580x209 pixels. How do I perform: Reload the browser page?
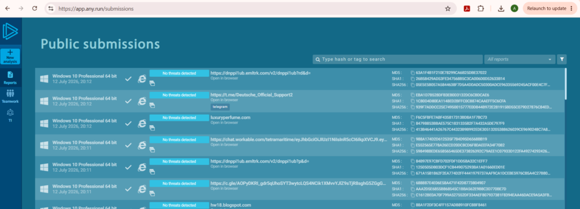click(35, 8)
